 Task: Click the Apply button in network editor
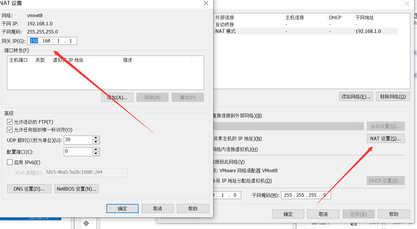tap(359, 214)
